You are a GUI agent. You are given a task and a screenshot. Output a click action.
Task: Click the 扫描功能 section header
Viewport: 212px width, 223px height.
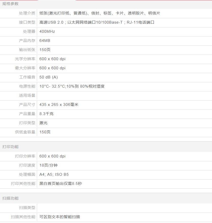click(x=10, y=198)
